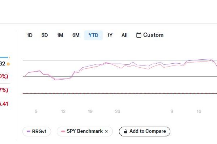Click the orange dot beside the 62 value
The image size is (217, 144).
(8, 64)
